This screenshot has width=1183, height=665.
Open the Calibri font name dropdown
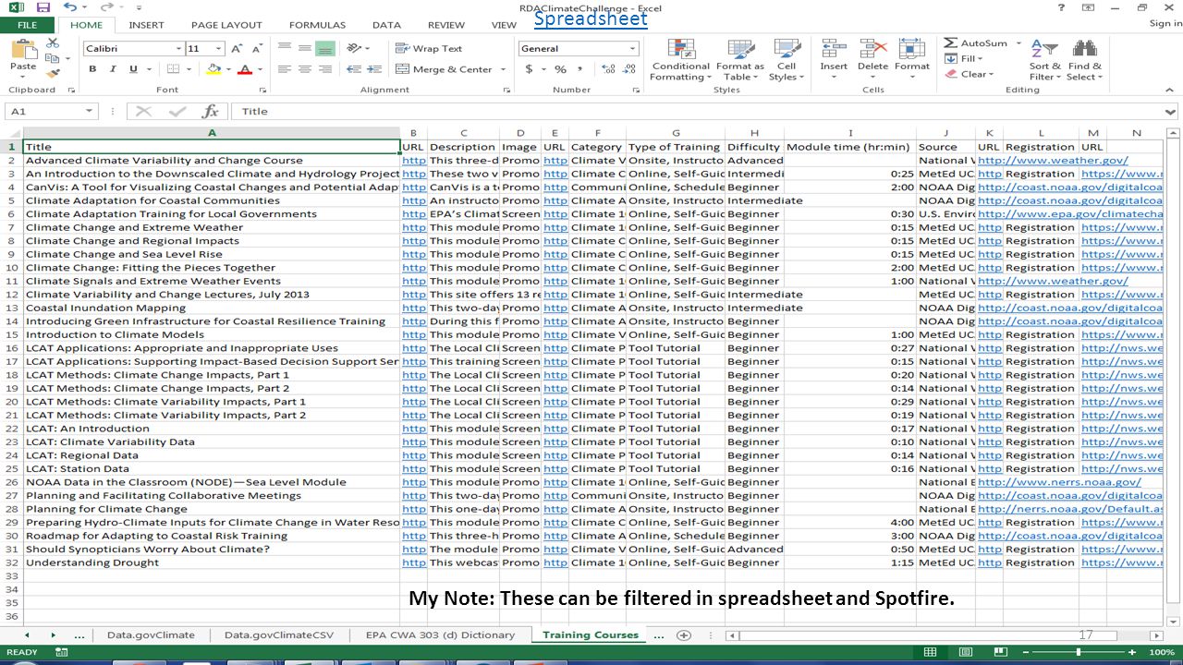tap(178, 49)
